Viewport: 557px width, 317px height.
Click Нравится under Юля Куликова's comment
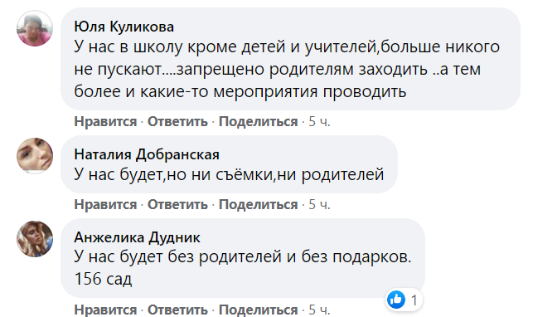[x=105, y=122]
